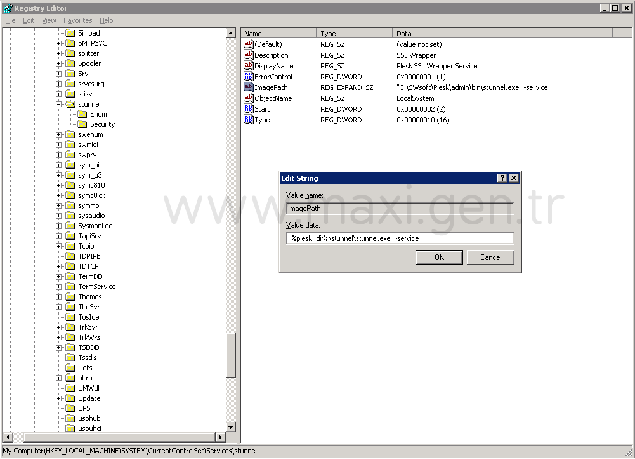Select the TlntSvr key in the tree
This screenshot has height=459, width=635.
[89, 307]
